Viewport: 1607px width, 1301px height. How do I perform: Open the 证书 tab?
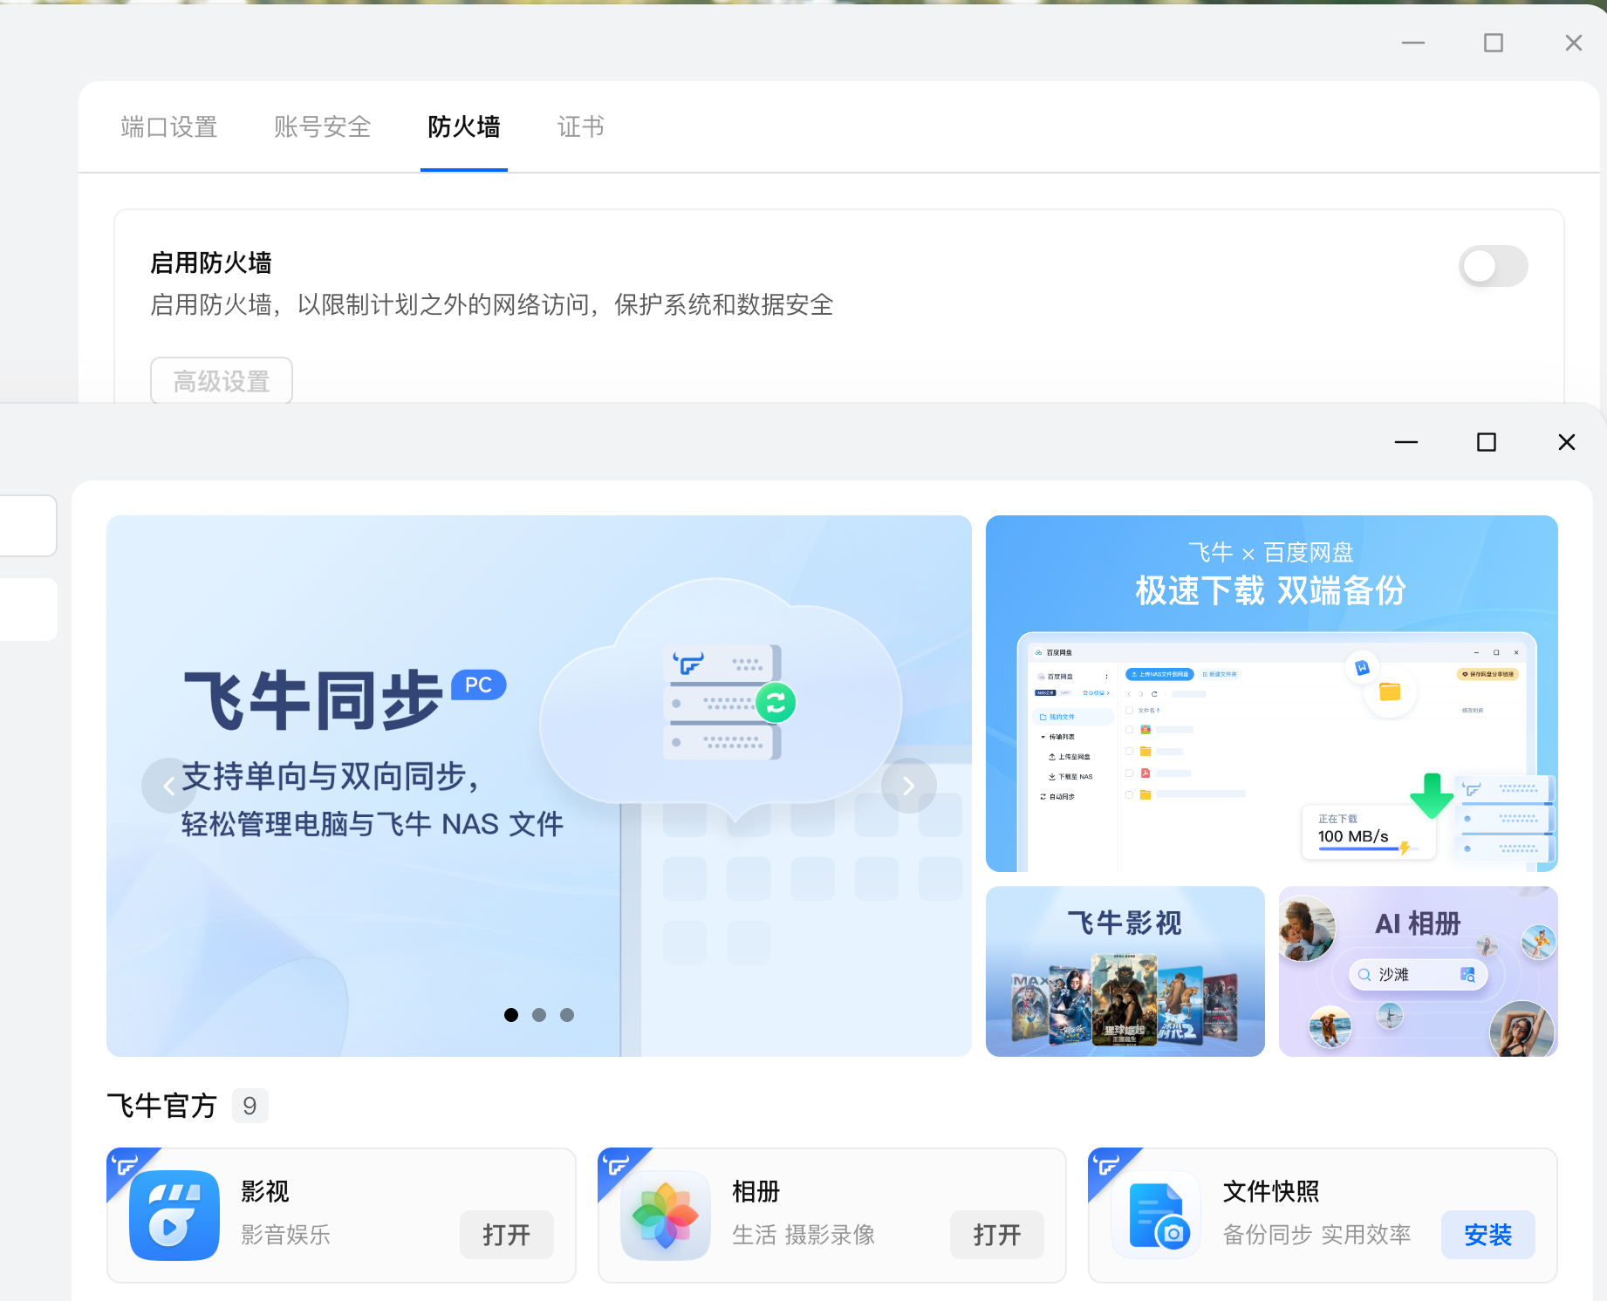coord(581,127)
